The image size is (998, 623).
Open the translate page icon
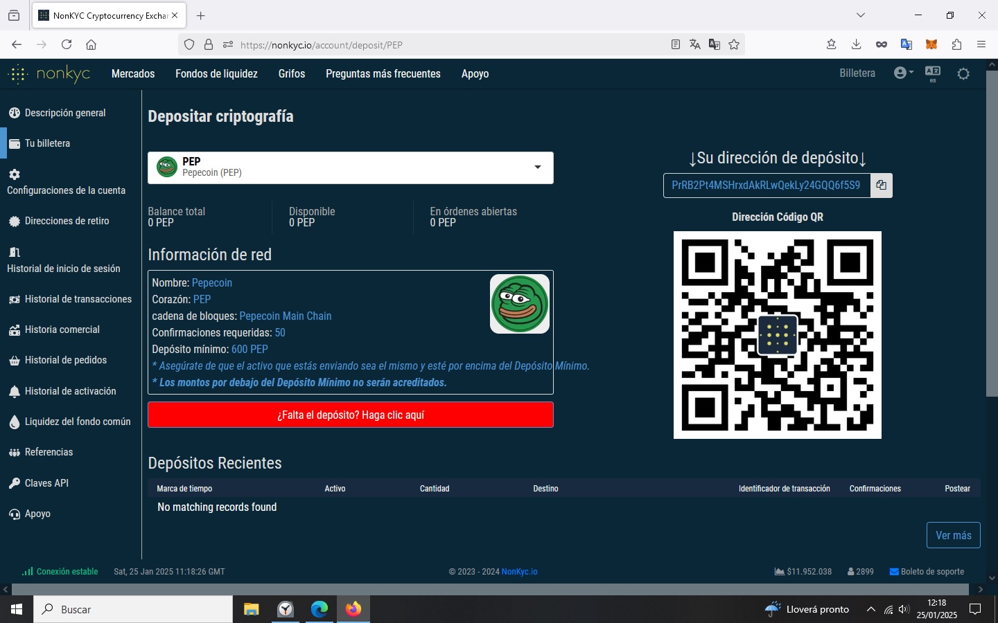click(x=695, y=44)
